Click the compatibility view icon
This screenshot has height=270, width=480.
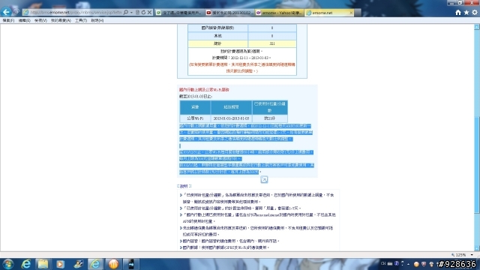[137, 12]
